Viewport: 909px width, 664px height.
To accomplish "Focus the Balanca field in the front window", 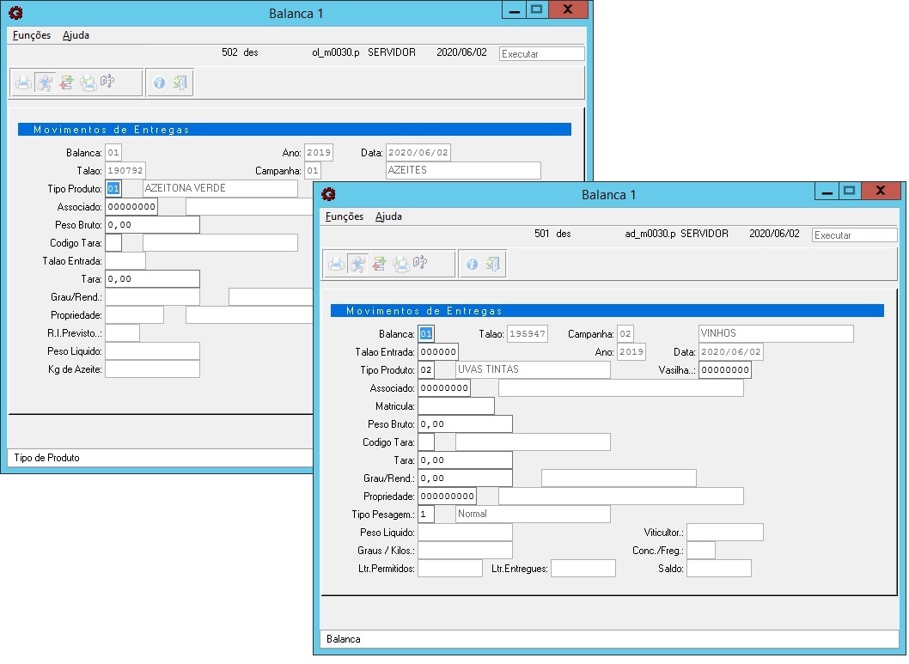I will tap(426, 334).
